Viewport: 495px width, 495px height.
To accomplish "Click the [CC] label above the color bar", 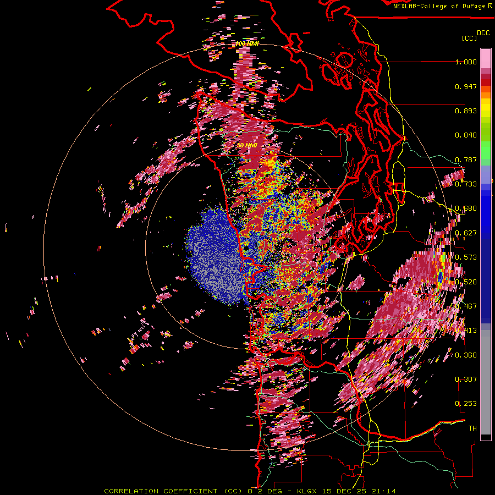I will (469, 38).
